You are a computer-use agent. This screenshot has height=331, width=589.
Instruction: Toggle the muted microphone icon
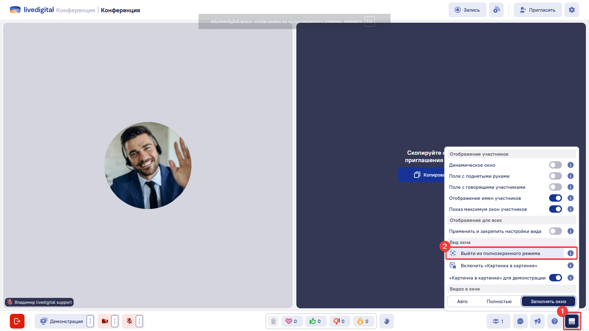pyautogui.click(x=129, y=321)
